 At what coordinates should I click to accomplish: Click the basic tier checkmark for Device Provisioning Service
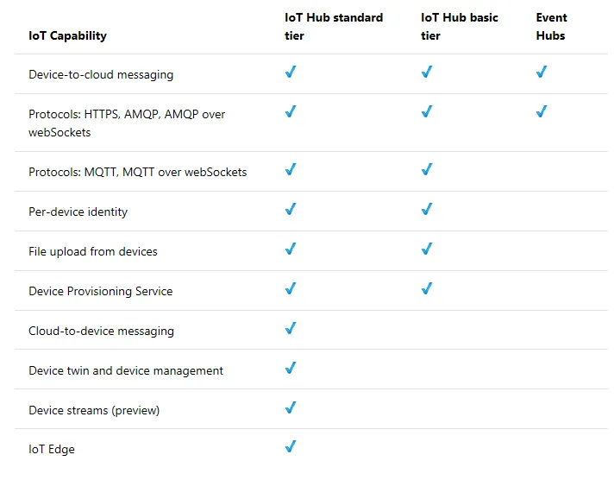pyautogui.click(x=427, y=289)
